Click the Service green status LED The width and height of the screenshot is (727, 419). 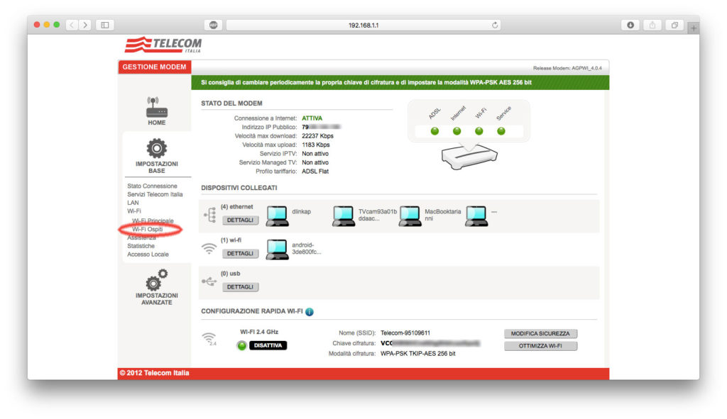(501, 131)
